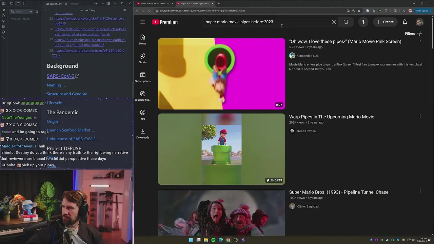Click the magnifier search button on YouTube

(346, 22)
